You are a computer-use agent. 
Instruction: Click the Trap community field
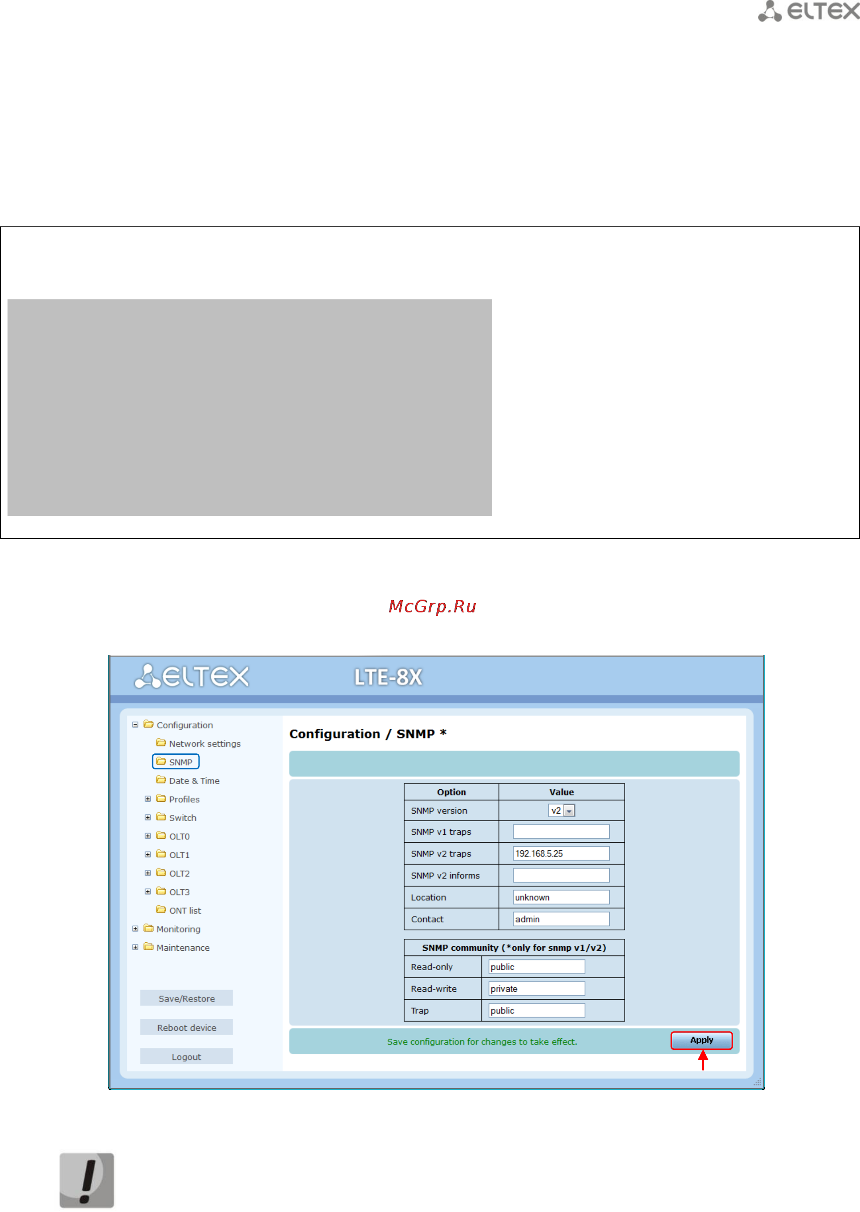(536, 1010)
